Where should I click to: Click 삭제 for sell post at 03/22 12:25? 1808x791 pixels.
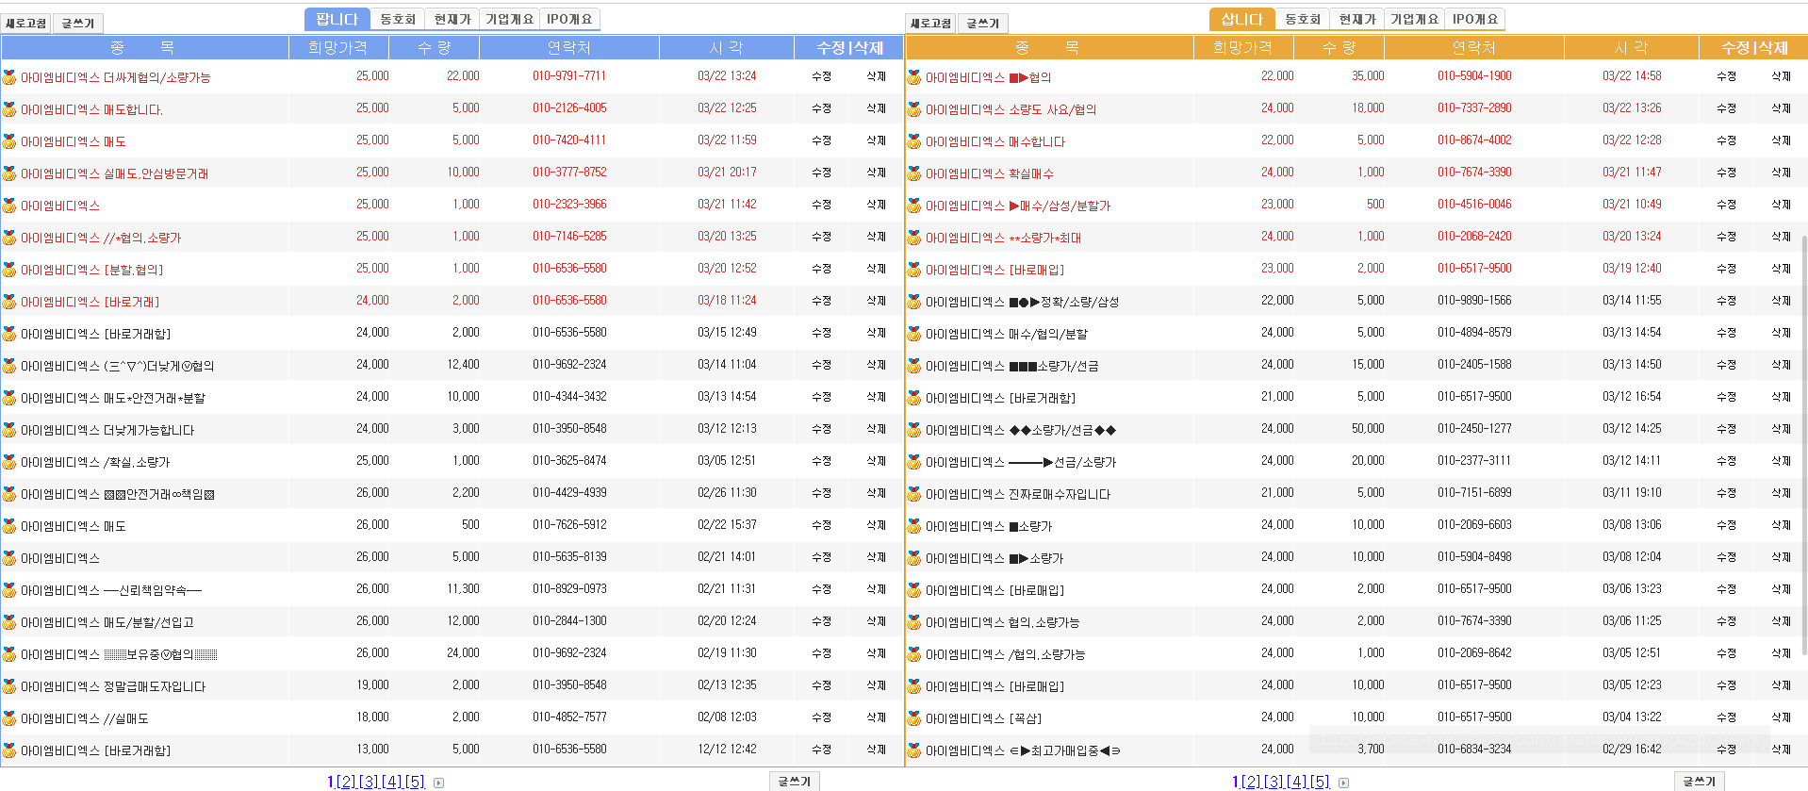pos(877,108)
